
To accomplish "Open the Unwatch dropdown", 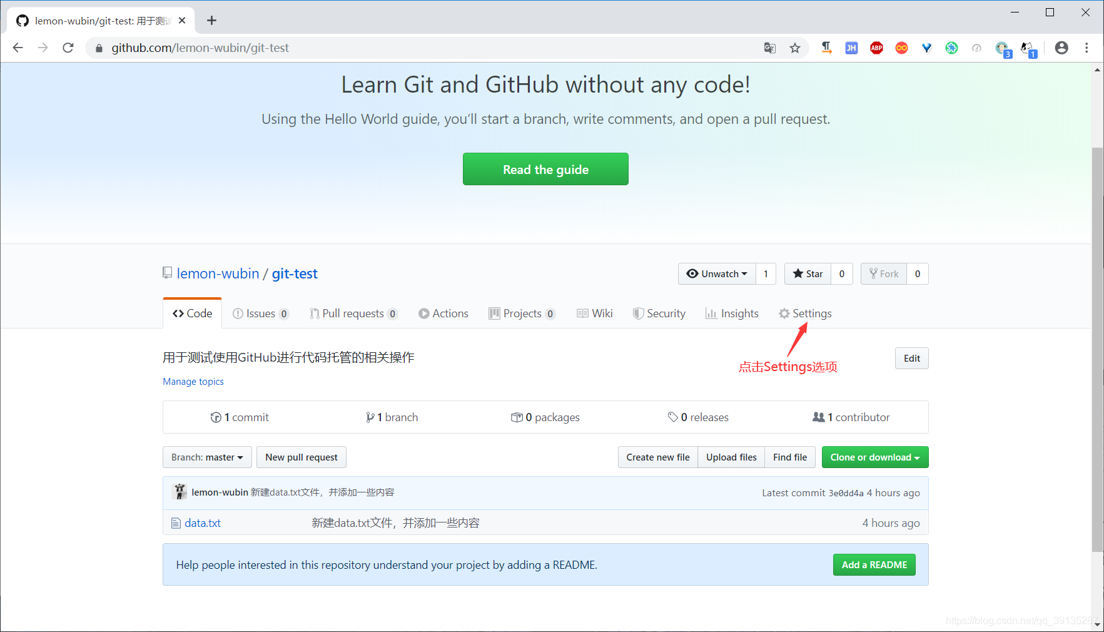I will click(x=717, y=273).
